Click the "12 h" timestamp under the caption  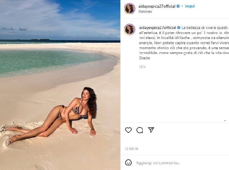142,67
